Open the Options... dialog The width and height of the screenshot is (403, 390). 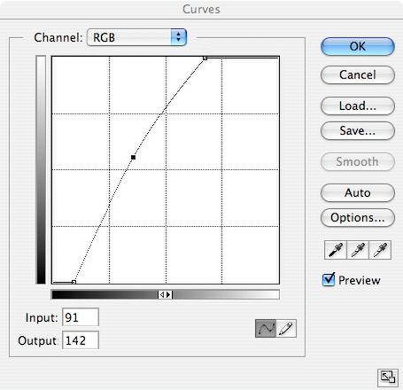[x=358, y=218]
